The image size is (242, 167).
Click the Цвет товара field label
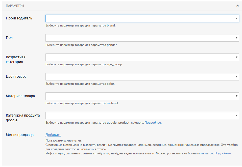pos(16,76)
